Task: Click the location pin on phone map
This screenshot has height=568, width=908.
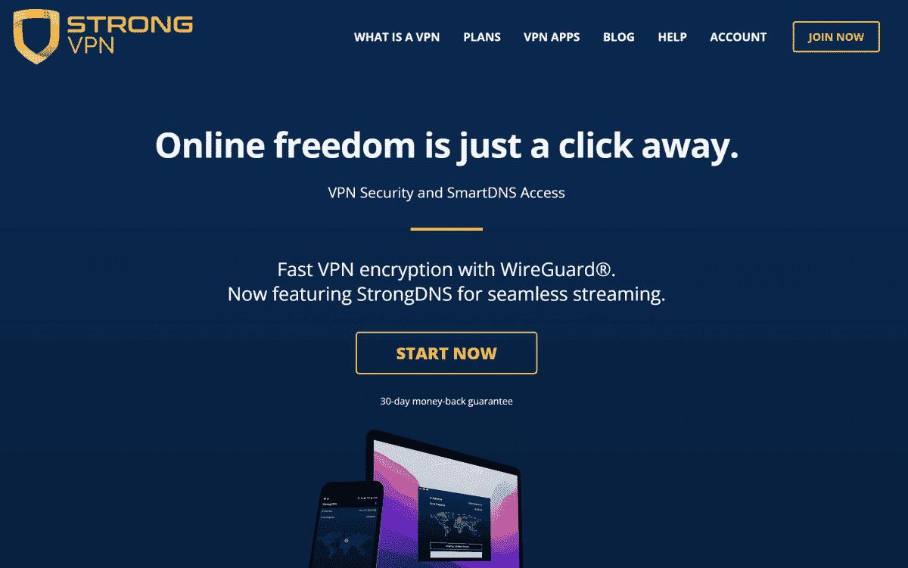Action: [347, 540]
